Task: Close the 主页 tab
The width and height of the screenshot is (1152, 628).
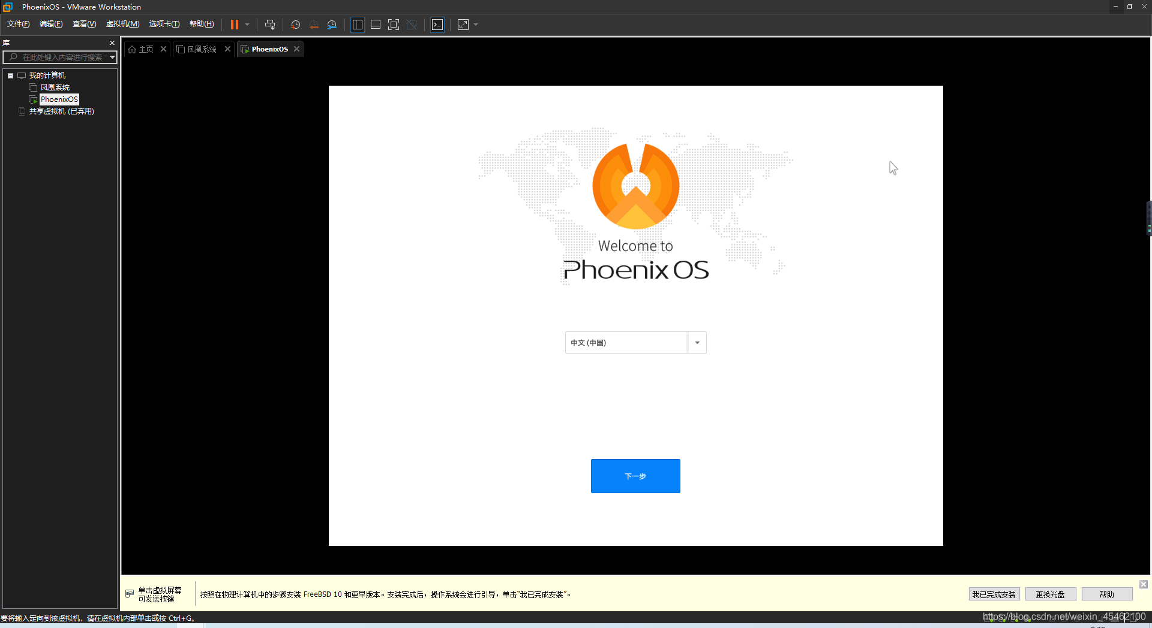Action: click(163, 49)
